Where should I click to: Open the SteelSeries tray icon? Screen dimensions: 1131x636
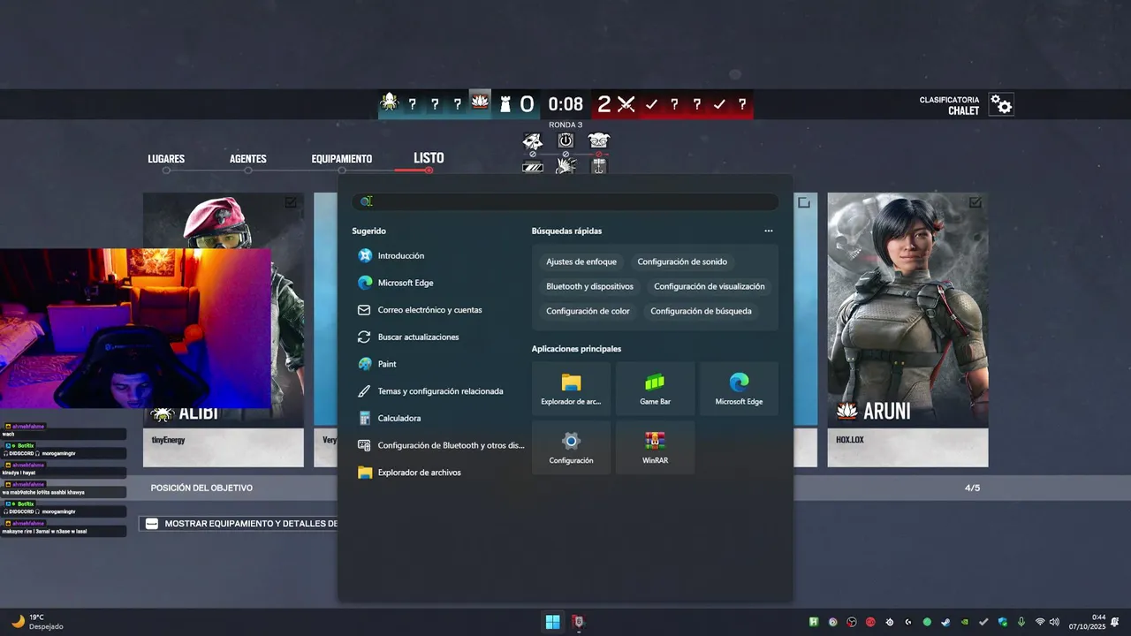click(x=890, y=622)
